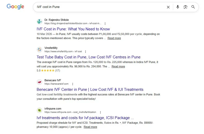The height and width of the screenshot is (134, 204).
Task: Clear the search box text
Action: tap(168, 7)
